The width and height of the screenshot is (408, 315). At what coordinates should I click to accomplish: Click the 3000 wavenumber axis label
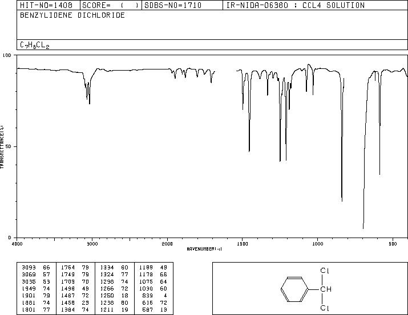(92, 244)
